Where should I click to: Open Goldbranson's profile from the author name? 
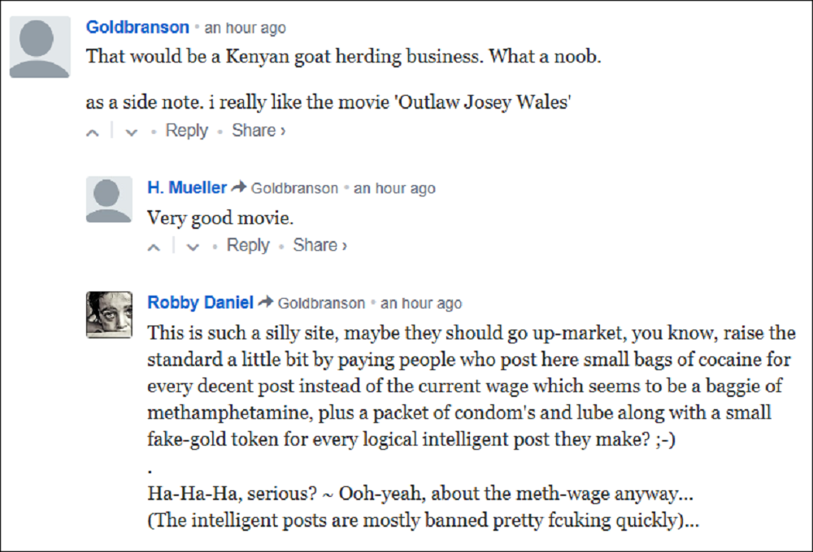point(137,27)
